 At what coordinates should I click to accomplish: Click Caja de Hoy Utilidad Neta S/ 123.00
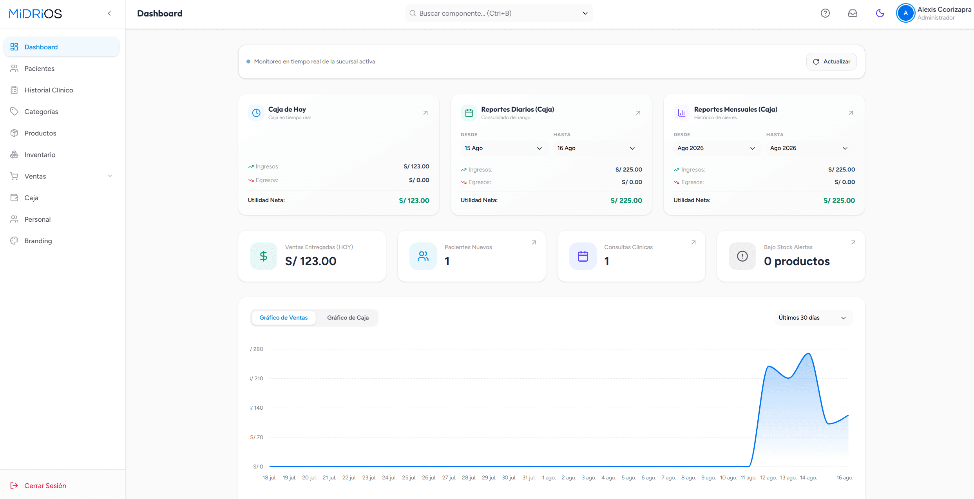[414, 201]
